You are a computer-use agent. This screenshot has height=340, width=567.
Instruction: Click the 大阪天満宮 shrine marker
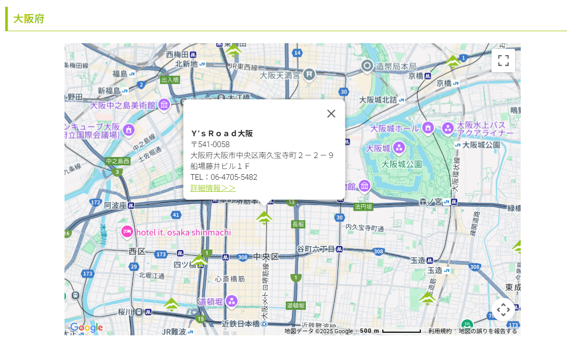tap(309, 74)
